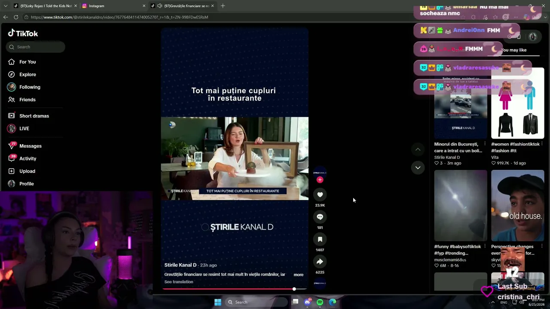
Task: Open the TikTok home logo
Action: click(23, 33)
